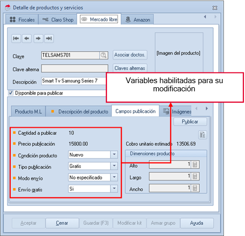Click the Cerrar button
Viewport: 245px width, 236px height.
click(62, 223)
